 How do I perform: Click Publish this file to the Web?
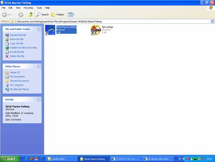point(23,48)
